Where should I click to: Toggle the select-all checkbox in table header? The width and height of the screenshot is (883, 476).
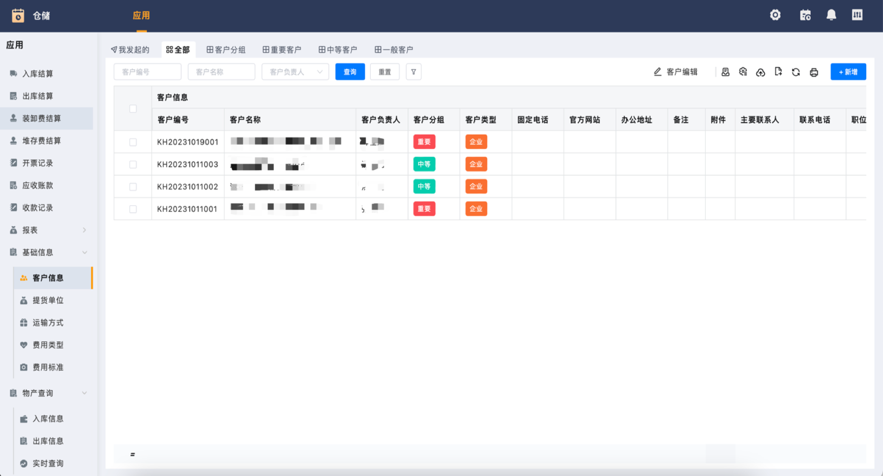(x=133, y=108)
